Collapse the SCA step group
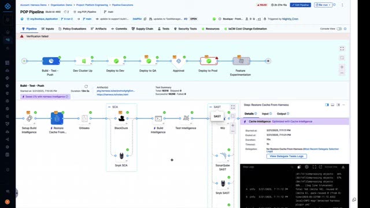This screenshot has width=370, height=208. (109, 107)
